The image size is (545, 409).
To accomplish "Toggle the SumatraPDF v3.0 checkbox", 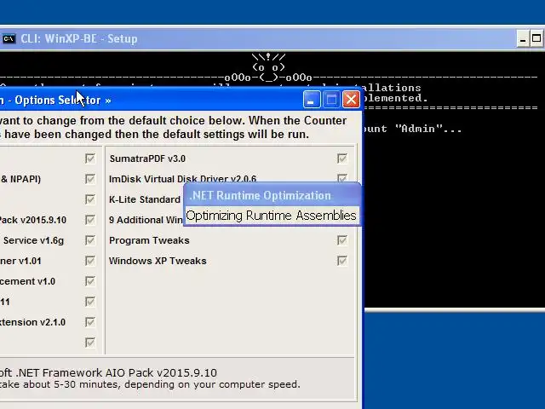I will click(x=342, y=158).
